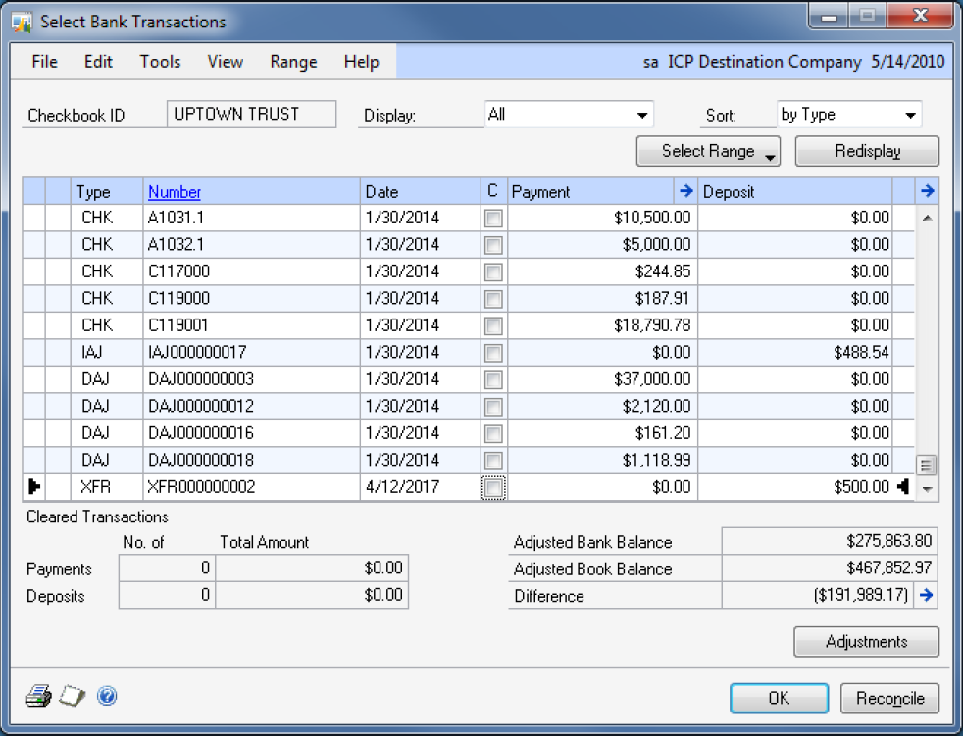Viewport: 963px width, 737px height.
Task: Click blue arrow right of Deposit column header
Action: point(928,191)
